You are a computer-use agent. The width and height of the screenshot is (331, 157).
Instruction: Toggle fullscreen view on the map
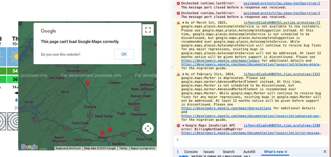tap(148, 30)
